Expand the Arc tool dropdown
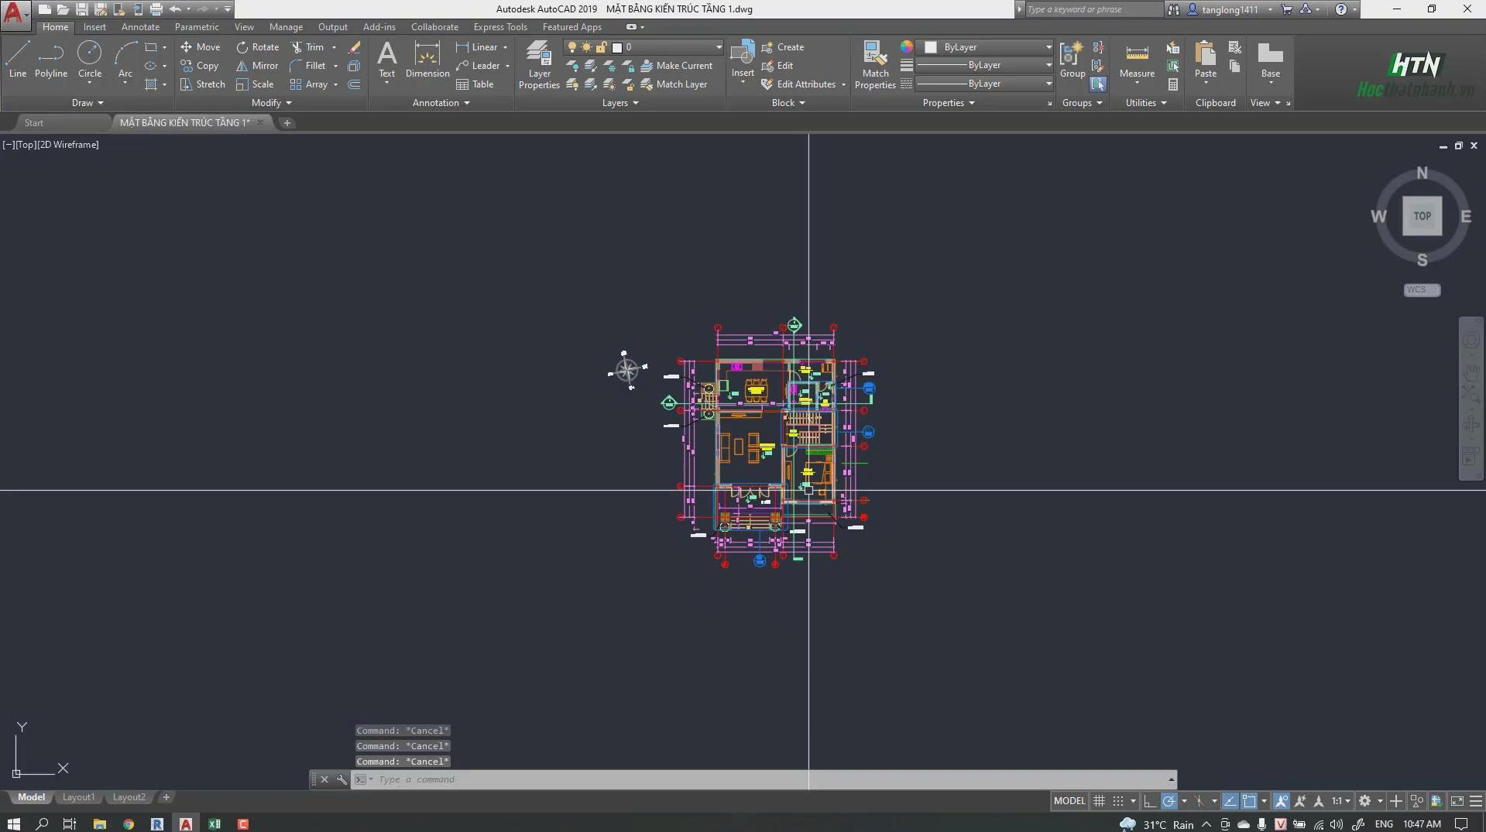This screenshot has height=832, width=1486. pyautogui.click(x=125, y=83)
